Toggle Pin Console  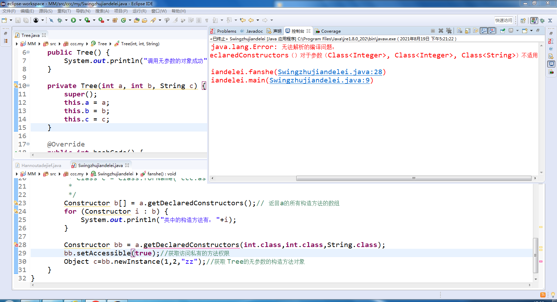point(503,31)
